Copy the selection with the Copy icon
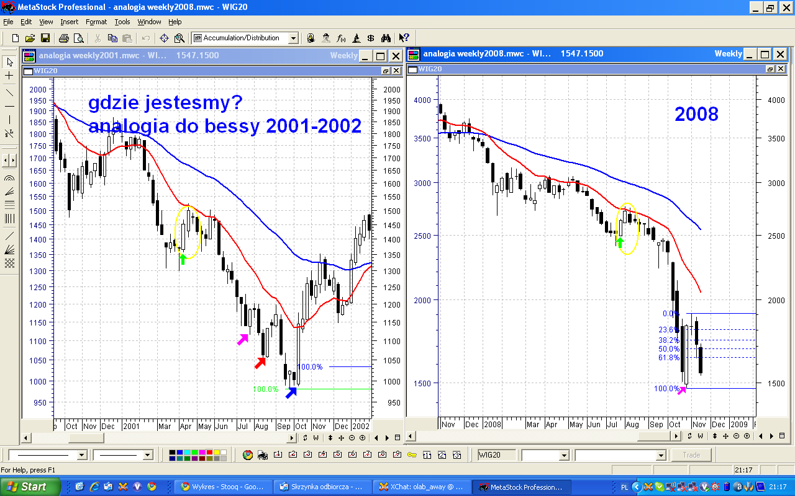The image size is (795, 496). (x=112, y=38)
